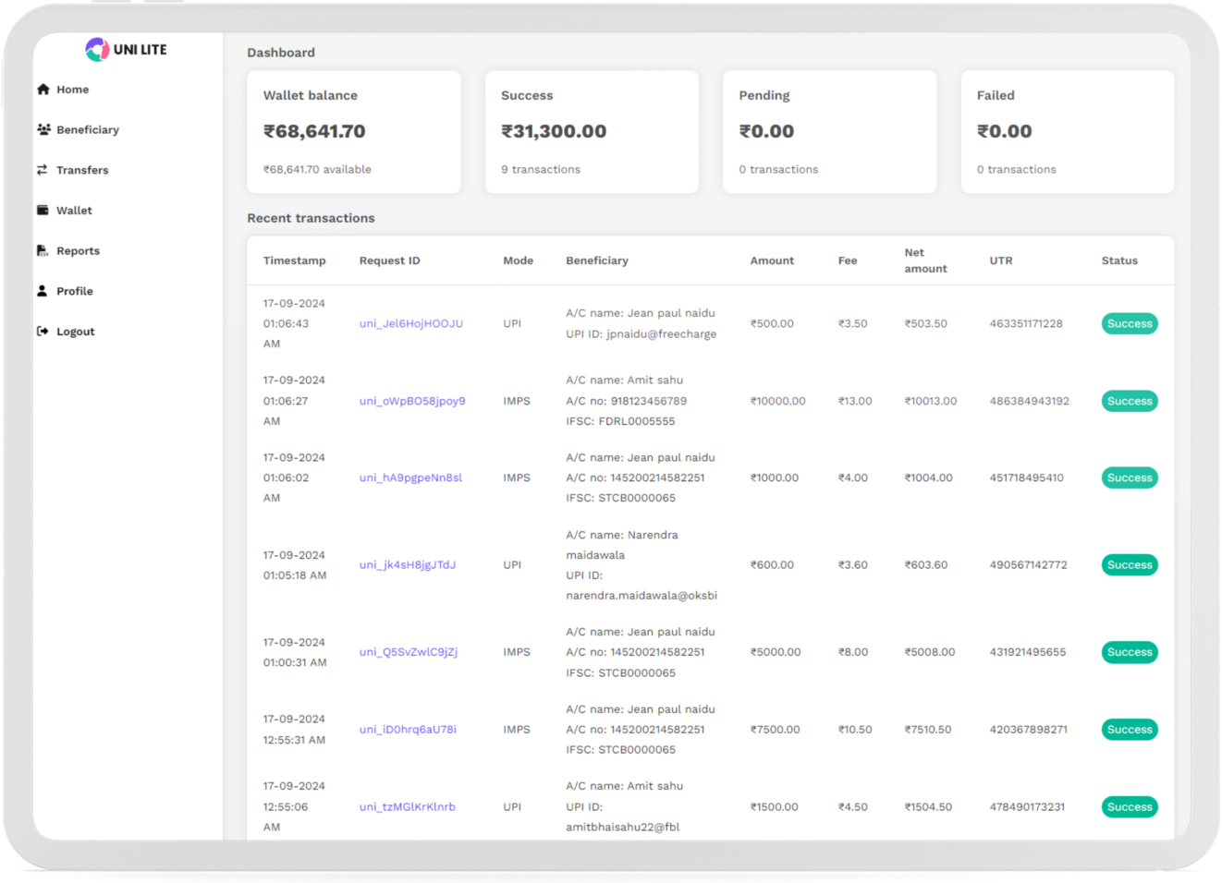
Task: Click the Wallet icon in sidebar
Action: tap(43, 211)
